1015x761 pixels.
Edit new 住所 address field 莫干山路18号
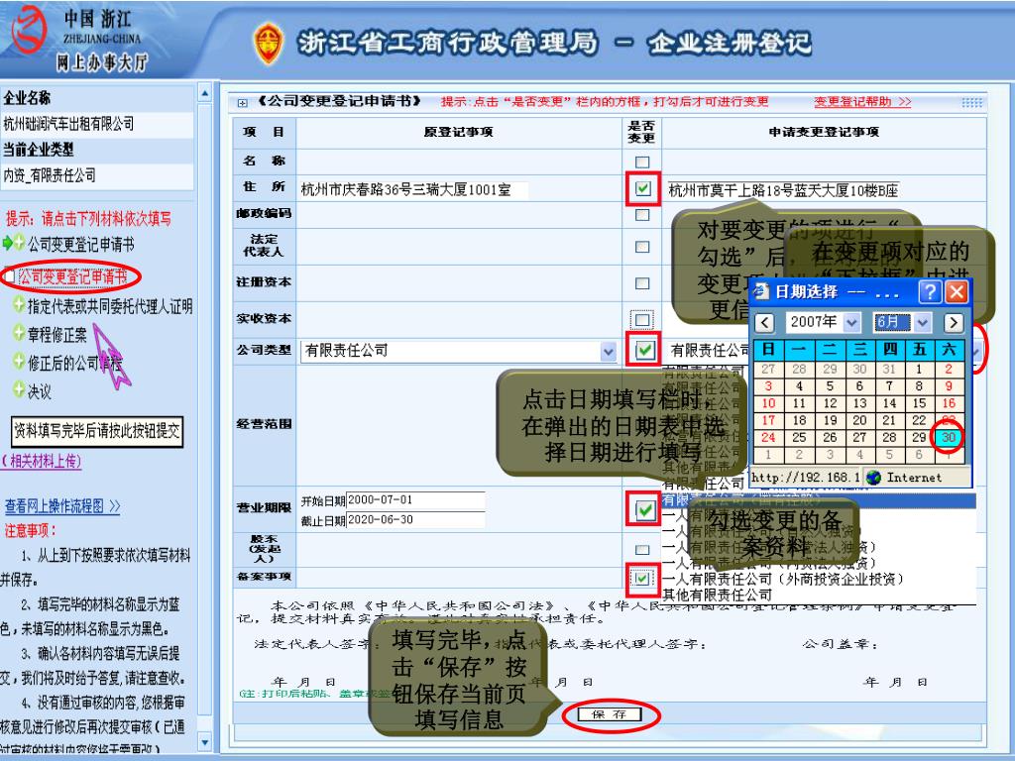[x=783, y=190]
